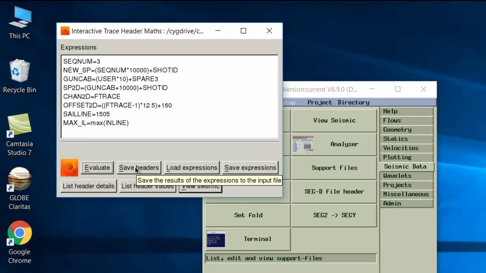Image resolution: width=486 pixels, height=273 pixels.
Task: Launch GLOBE Claritas desktop shortcut
Action: click(x=19, y=189)
